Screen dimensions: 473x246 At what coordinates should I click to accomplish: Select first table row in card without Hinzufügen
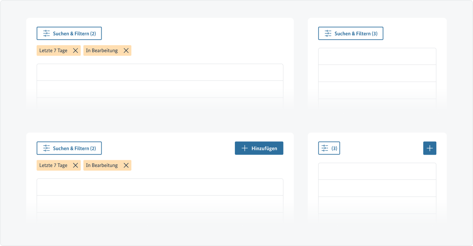160,72
